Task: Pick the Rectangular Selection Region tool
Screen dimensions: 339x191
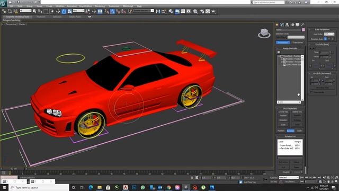Action: 46,11
